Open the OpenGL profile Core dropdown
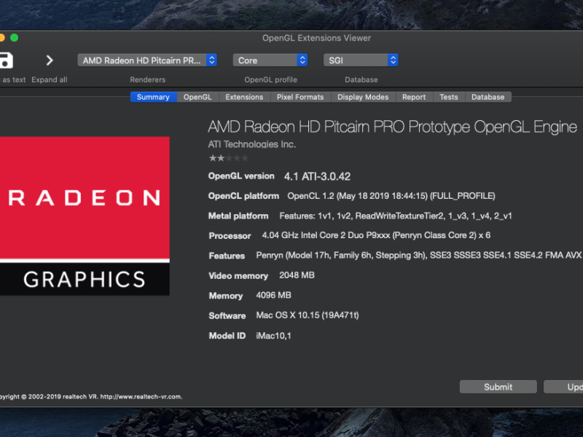The height and width of the screenshot is (437, 583). (x=270, y=60)
